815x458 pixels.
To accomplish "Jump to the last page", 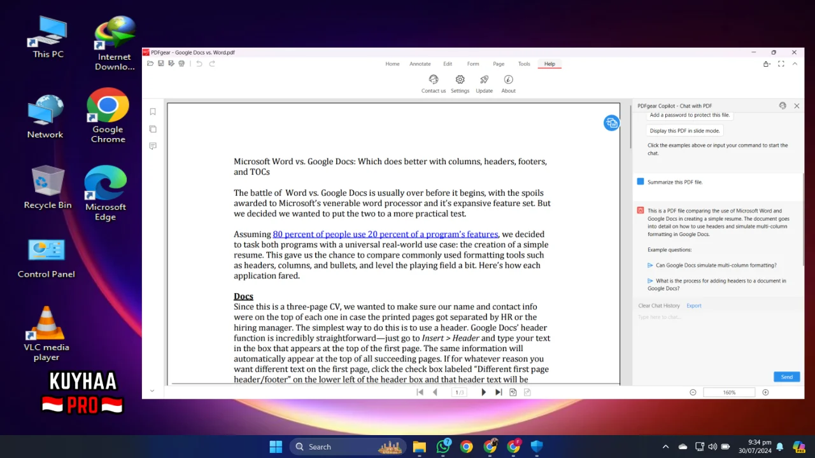I will (499, 392).
